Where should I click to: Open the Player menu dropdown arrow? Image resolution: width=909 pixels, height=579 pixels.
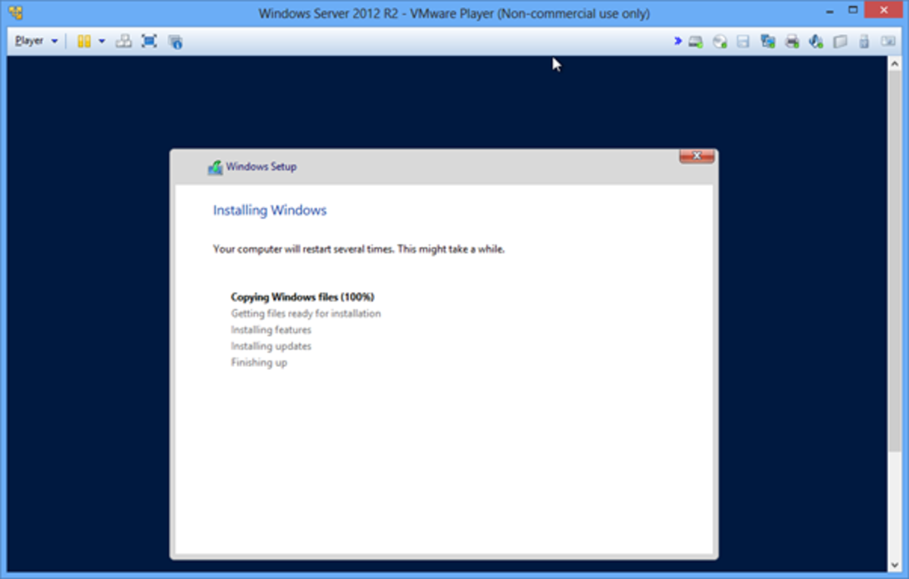[53, 41]
